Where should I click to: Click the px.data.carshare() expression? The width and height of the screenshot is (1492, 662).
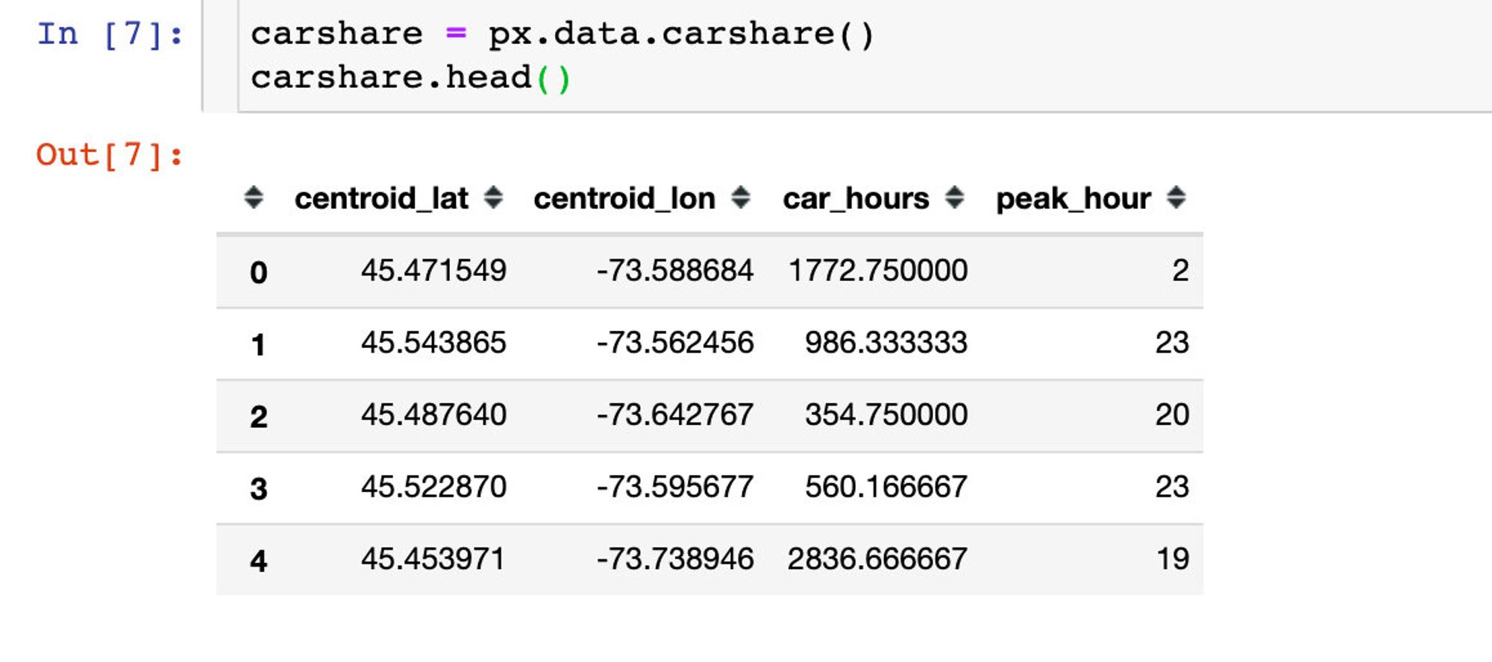pyautogui.click(x=681, y=34)
